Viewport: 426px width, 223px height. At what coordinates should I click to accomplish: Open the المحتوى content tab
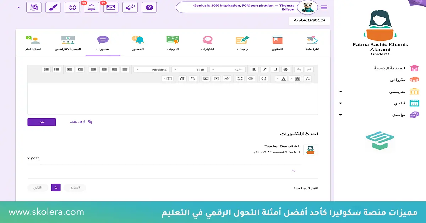[278, 43]
